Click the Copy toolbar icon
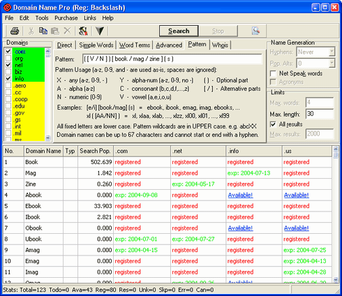The width and height of the screenshot is (342, 296). coord(43,31)
